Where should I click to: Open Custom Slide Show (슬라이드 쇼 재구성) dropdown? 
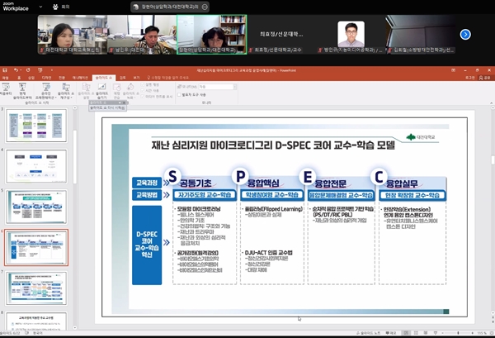pyautogui.click(x=66, y=91)
